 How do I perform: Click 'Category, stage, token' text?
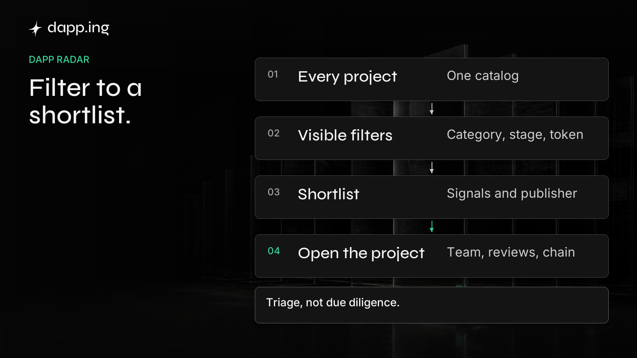(515, 135)
